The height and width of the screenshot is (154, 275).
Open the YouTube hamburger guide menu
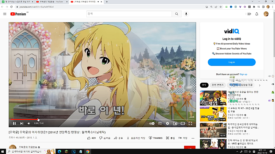[x=5, y=14]
